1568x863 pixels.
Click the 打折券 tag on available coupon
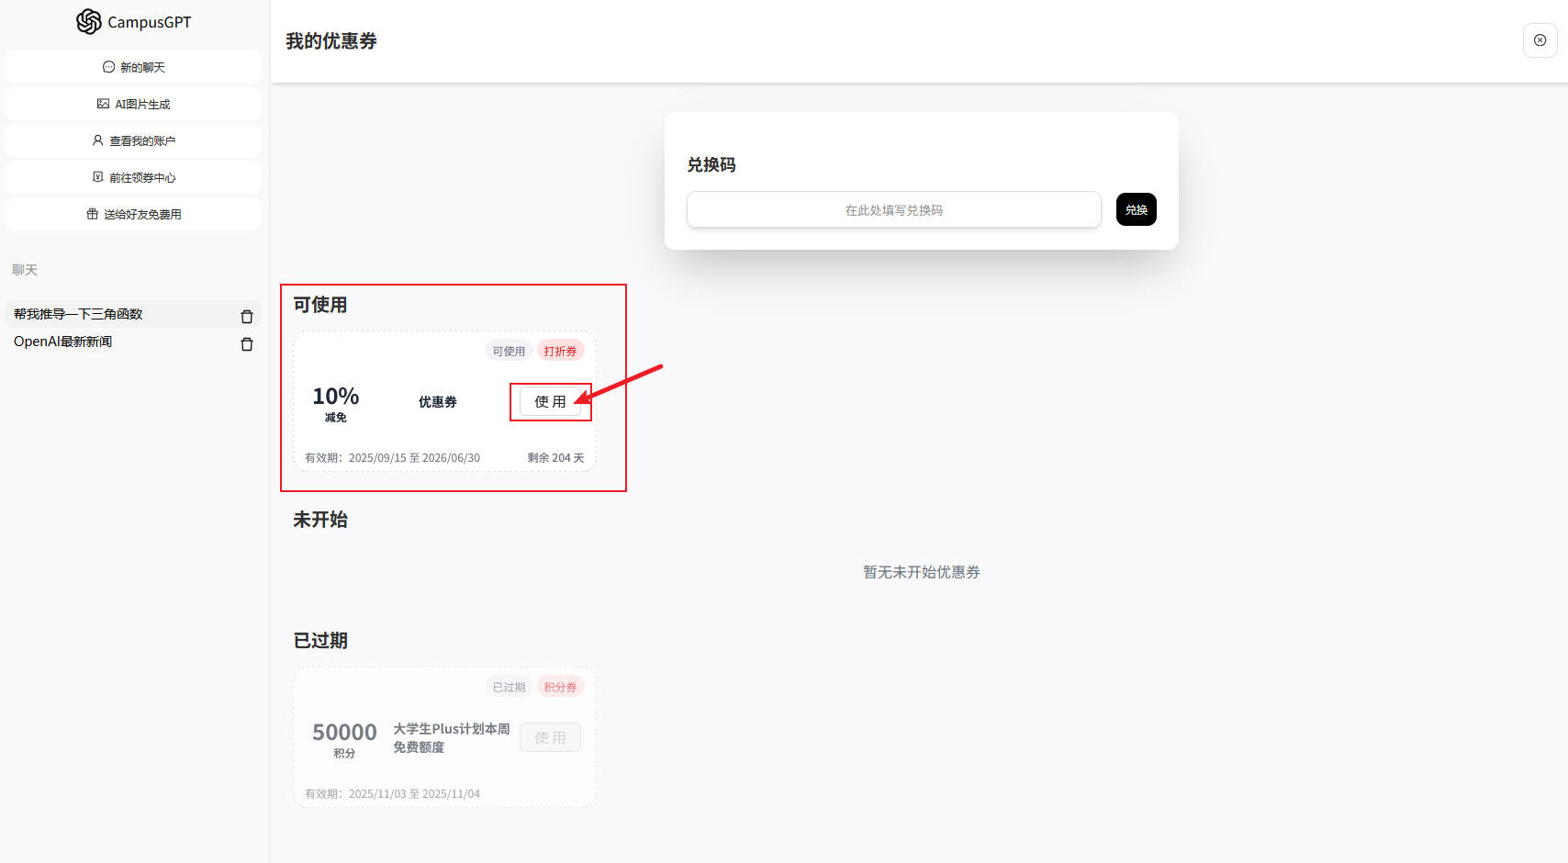click(560, 351)
